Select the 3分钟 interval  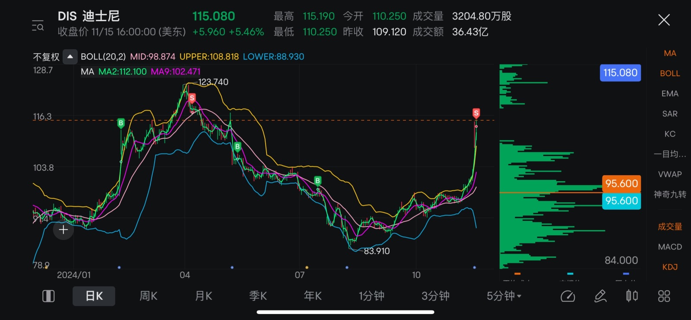click(435, 296)
